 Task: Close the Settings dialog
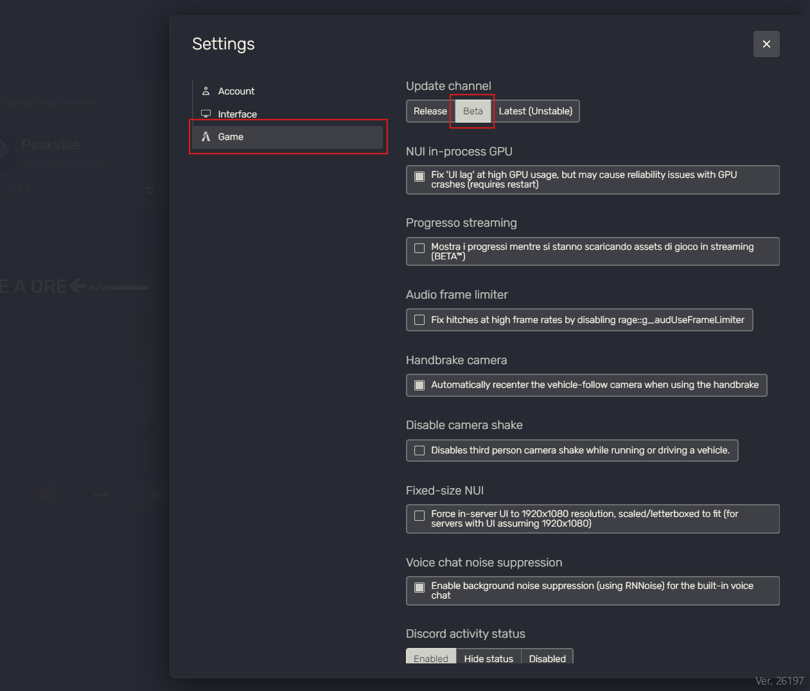pyautogui.click(x=766, y=44)
